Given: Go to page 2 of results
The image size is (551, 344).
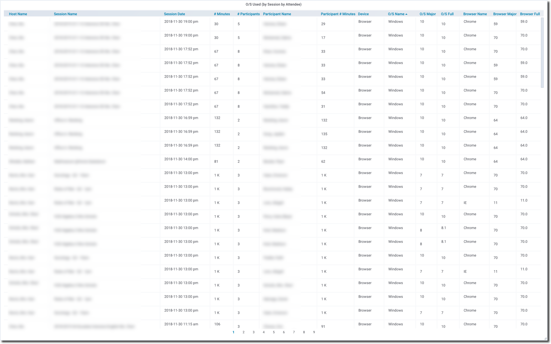Looking at the screenshot, I should pos(243,332).
